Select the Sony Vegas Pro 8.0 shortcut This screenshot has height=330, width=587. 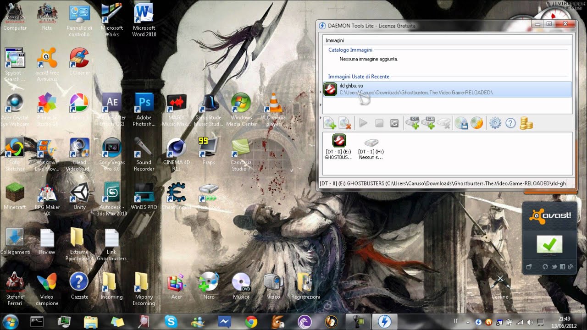[112, 154]
